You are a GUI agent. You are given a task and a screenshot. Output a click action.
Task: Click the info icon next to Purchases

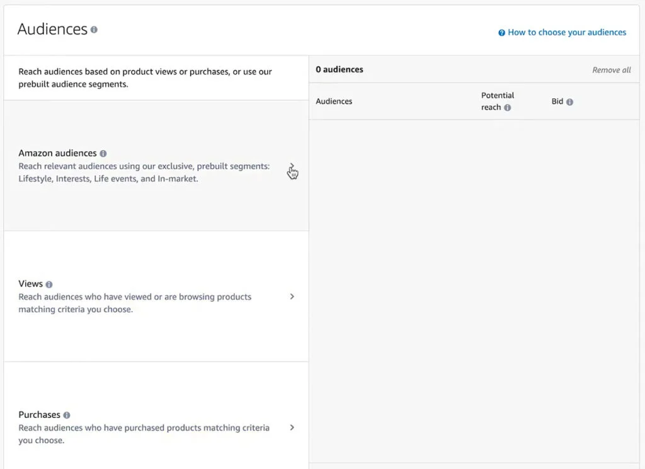66,414
